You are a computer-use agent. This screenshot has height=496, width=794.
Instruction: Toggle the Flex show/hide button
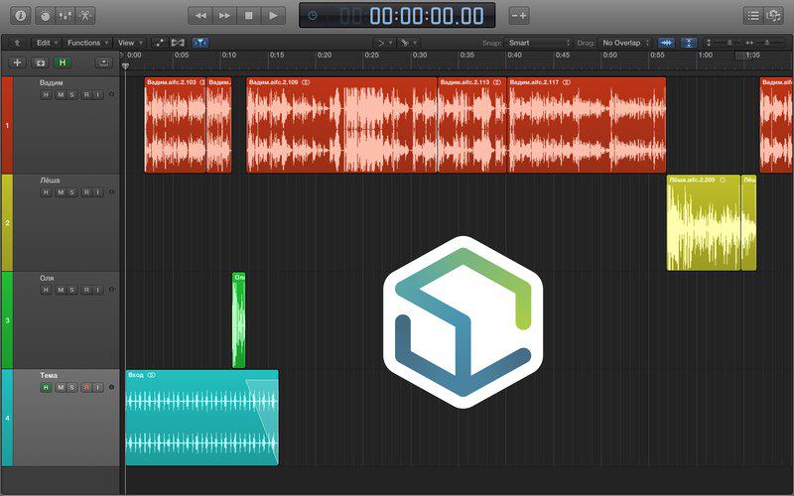tap(178, 43)
